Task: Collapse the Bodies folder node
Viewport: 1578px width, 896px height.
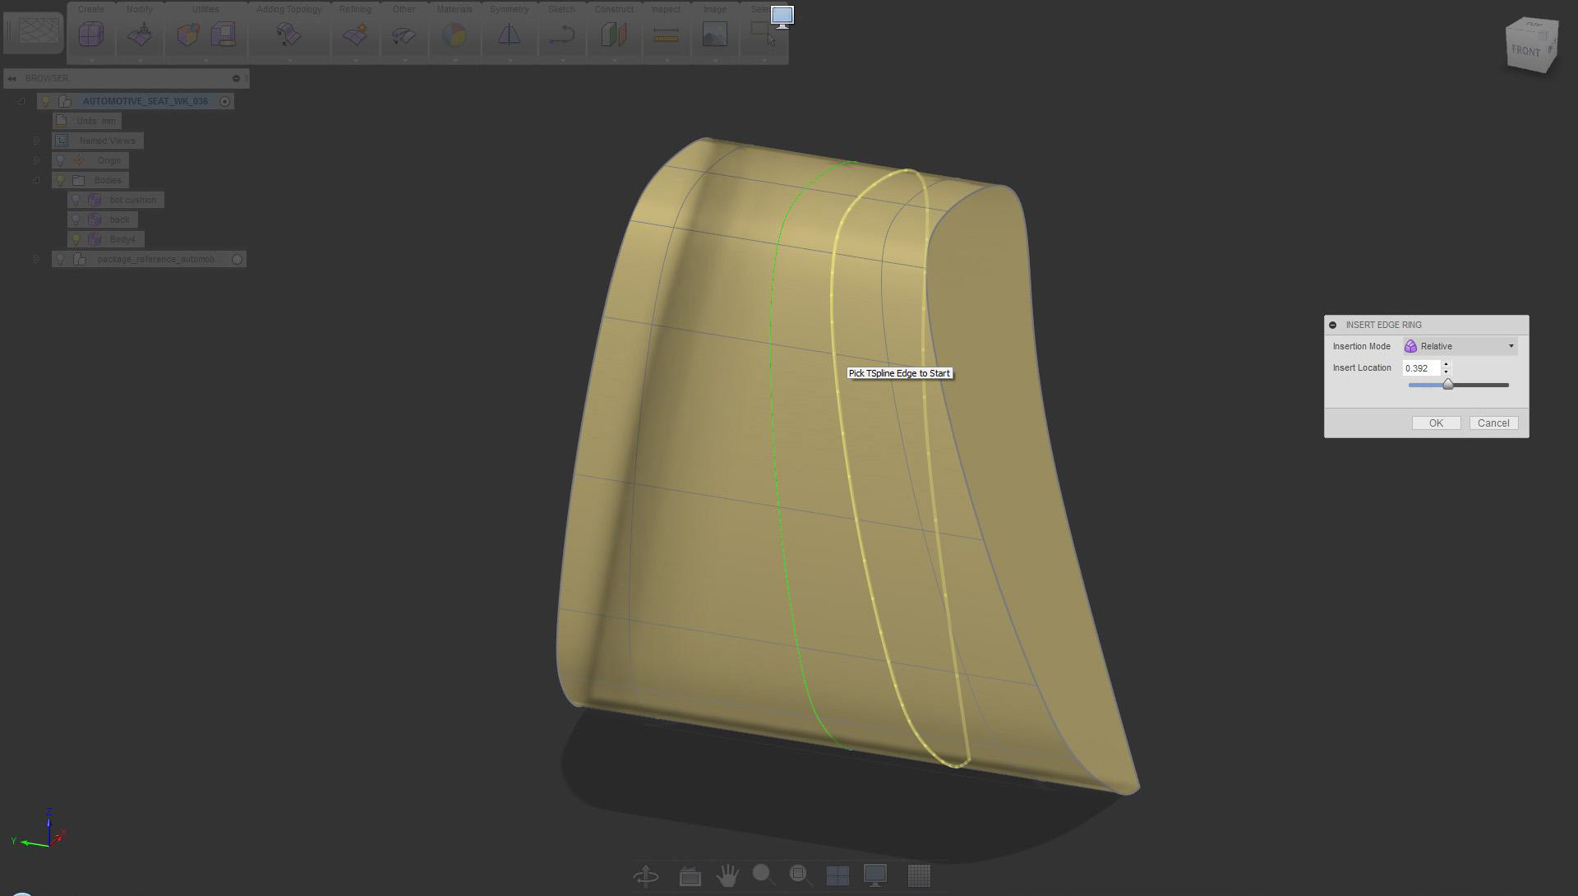Action: tap(36, 180)
